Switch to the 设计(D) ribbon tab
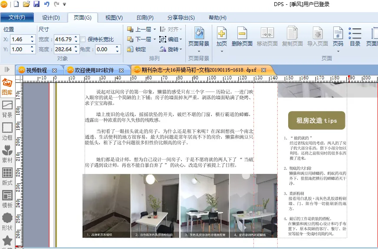This screenshot has height=249, width=378. [51, 18]
